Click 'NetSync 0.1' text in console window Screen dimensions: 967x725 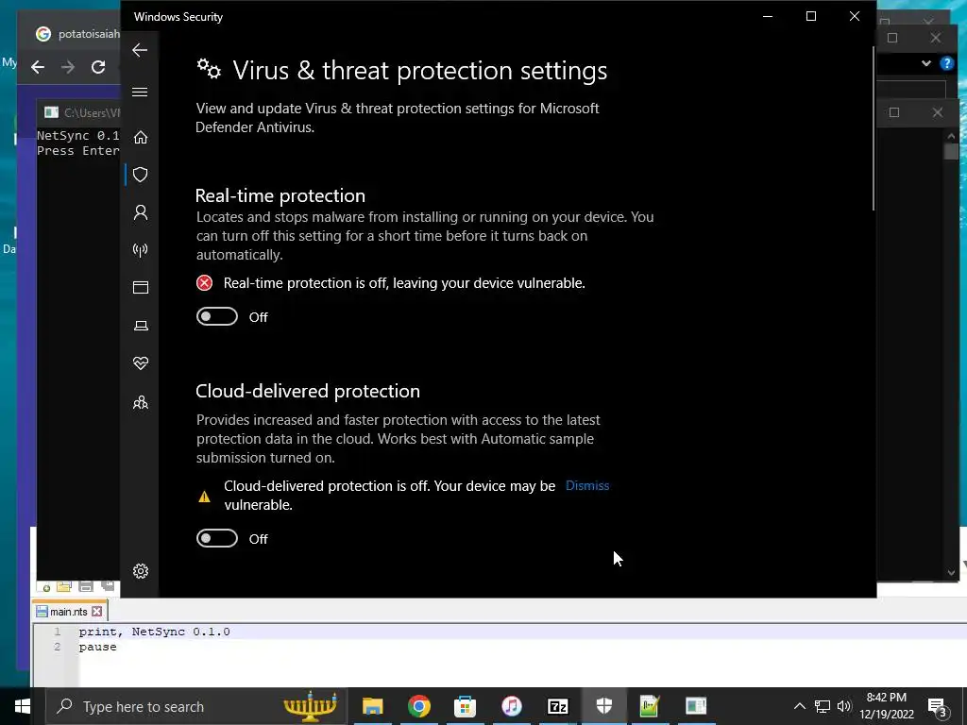77,136
